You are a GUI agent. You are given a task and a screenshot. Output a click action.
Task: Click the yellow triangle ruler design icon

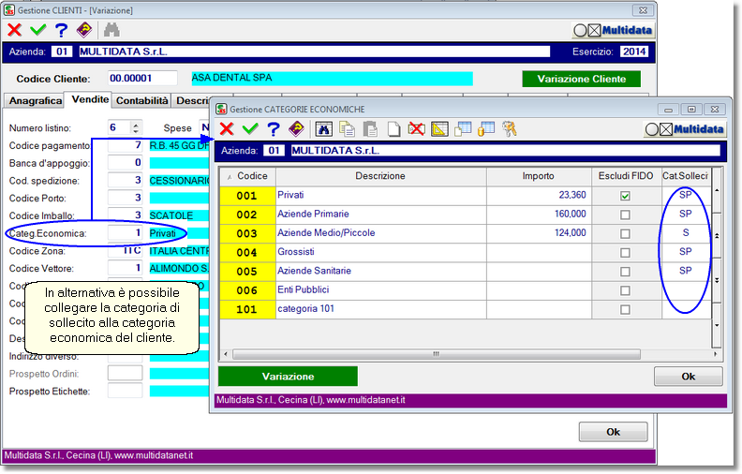(439, 128)
